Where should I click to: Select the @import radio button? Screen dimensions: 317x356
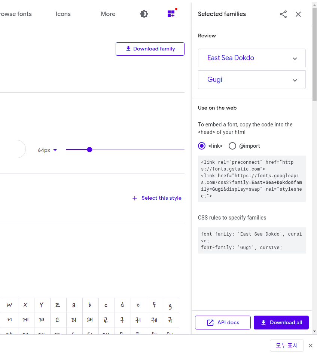pyautogui.click(x=232, y=146)
